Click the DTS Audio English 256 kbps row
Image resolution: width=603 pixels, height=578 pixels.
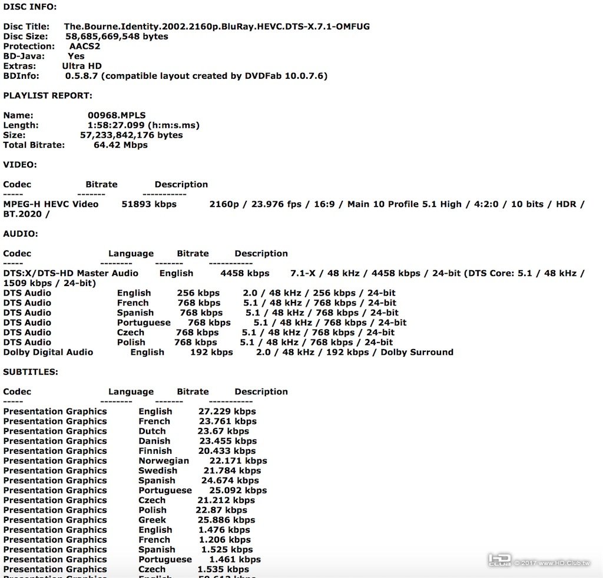click(x=199, y=293)
